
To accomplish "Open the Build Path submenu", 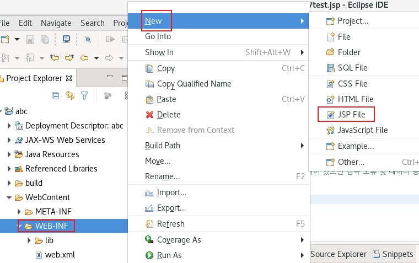I will [x=218, y=146].
